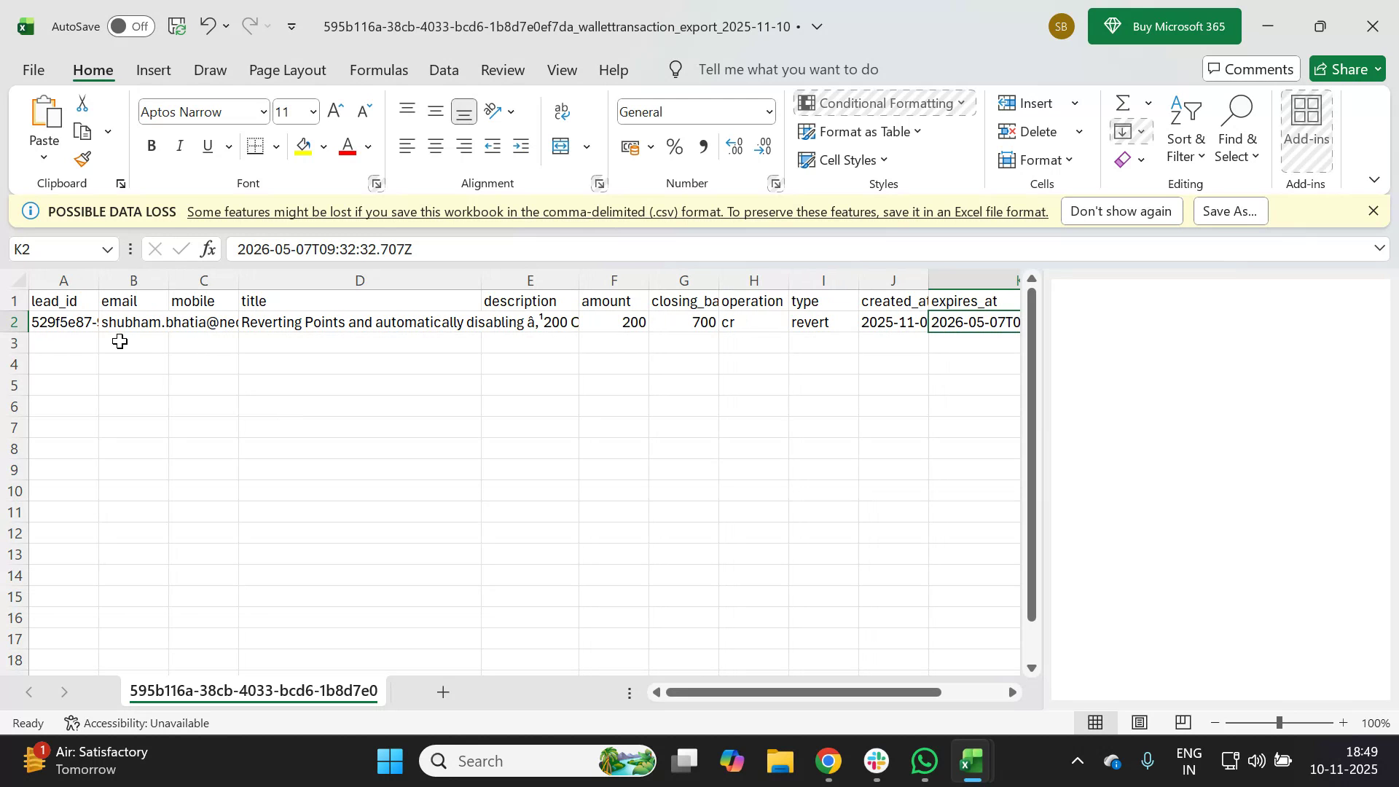Click Find & Select

pos(1237,131)
